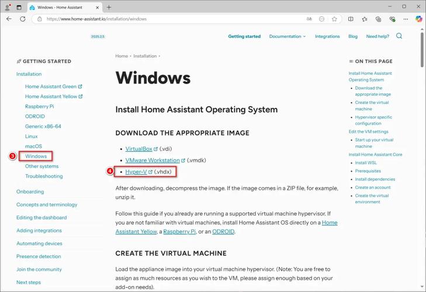
Task: Open a new tab with plus button
Action: pos(109,8)
